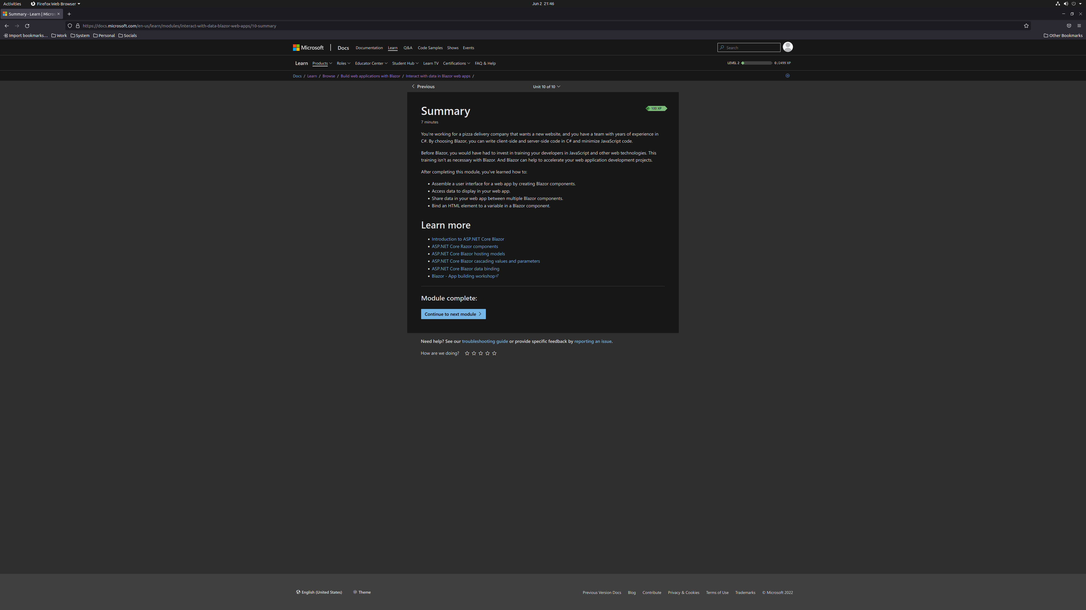This screenshot has width=1086, height=610.
Task: Open Activities overview
Action: 12,4
